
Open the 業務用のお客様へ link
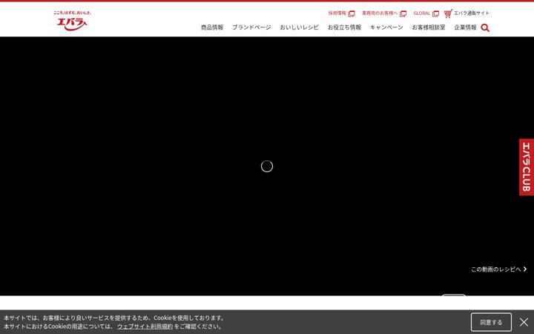(x=380, y=13)
